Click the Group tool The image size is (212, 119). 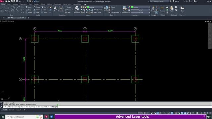(x=153, y=9)
